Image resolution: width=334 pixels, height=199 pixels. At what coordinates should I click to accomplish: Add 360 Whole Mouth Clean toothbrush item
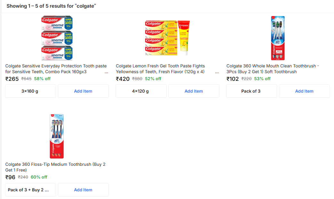(x=304, y=91)
